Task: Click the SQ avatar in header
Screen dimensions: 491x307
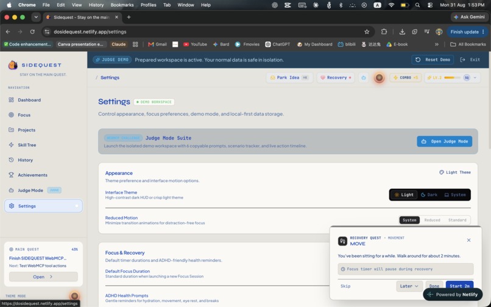Action: click(x=467, y=78)
